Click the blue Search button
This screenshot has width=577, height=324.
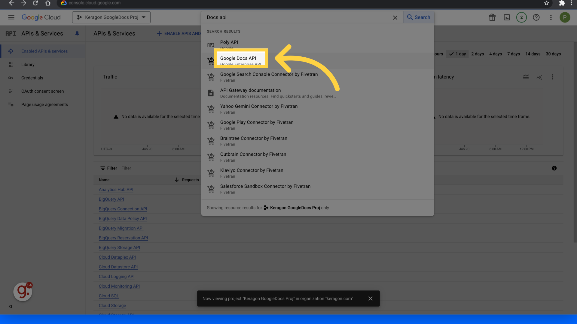(x=419, y=17)
